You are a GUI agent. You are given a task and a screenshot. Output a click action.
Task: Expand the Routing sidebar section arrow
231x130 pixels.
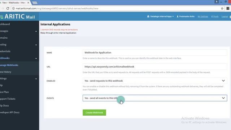(x=36, y=45)
